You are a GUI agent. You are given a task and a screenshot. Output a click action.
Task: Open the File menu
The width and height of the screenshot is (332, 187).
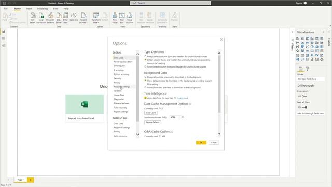click(x=6, y=9)
